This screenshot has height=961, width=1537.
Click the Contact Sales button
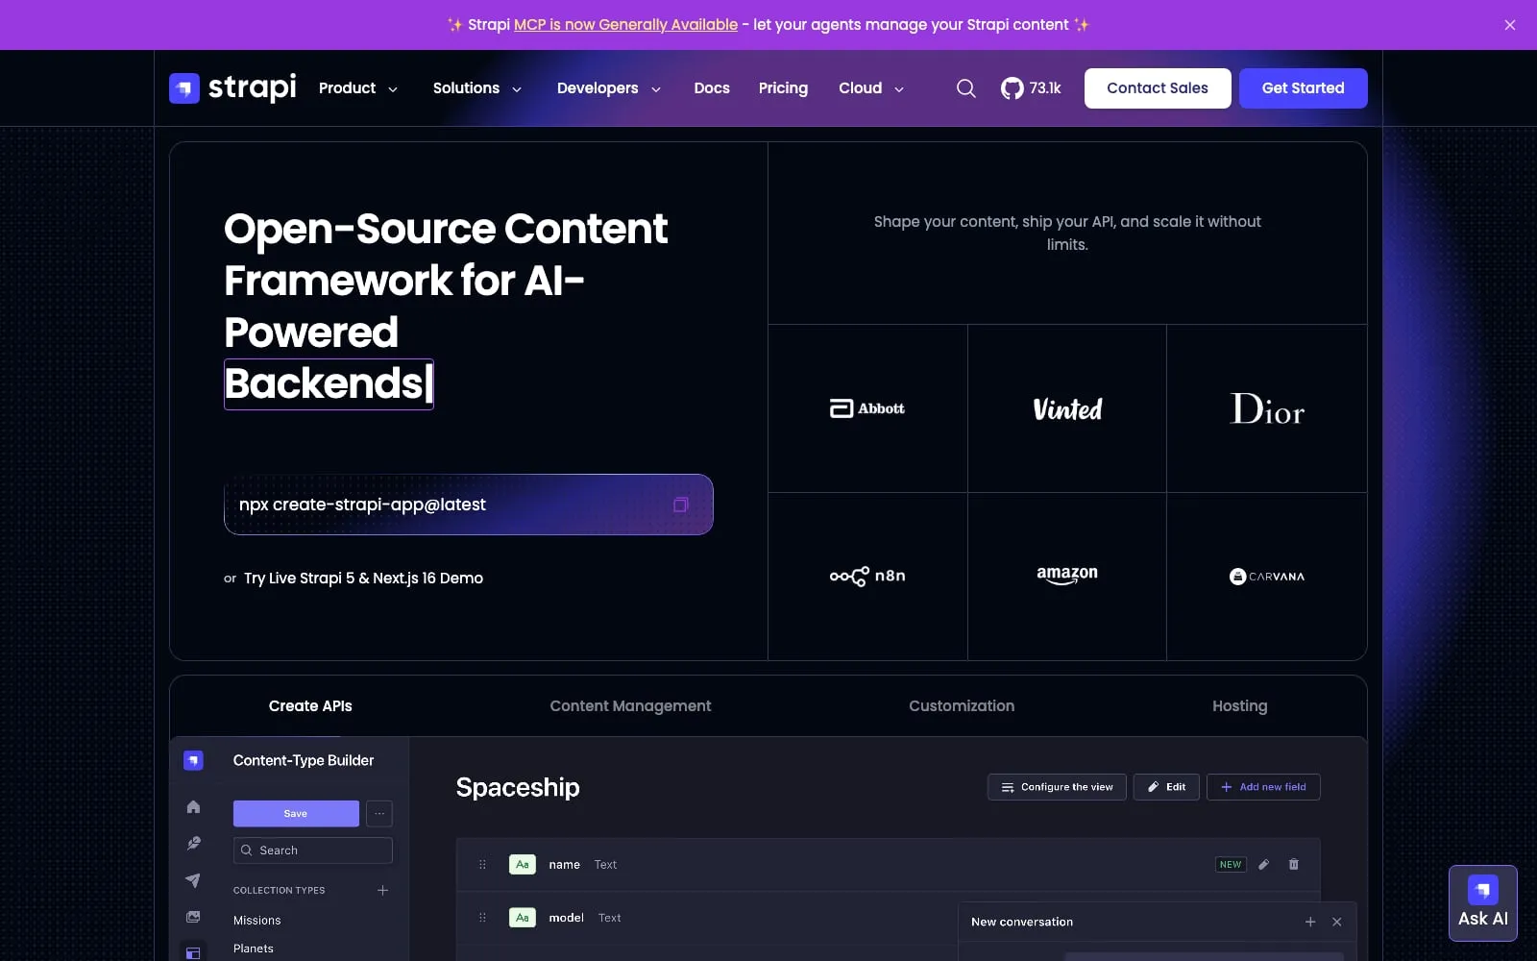point(1158,88)
